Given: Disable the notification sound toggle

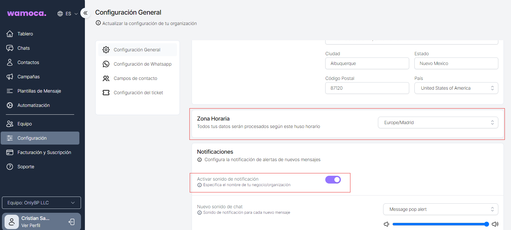Looking at the screenshot, I should click(333, 180).
